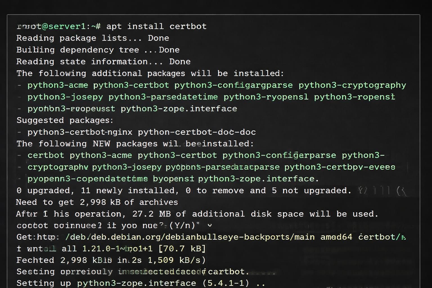Click "The following additional packages will be installed:"
Viewport: 432px width, 288px height.
150,73
